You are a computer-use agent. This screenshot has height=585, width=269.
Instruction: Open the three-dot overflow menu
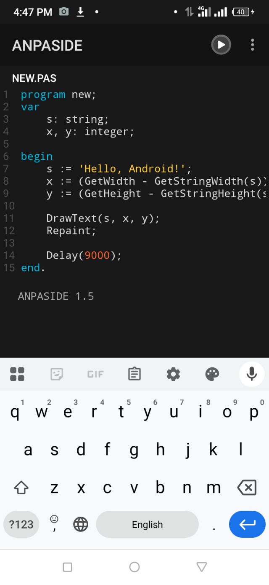click(x=252, y=45)
